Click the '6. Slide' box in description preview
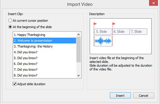This screenshot has width=160, height=104. (x=121, y=31)
